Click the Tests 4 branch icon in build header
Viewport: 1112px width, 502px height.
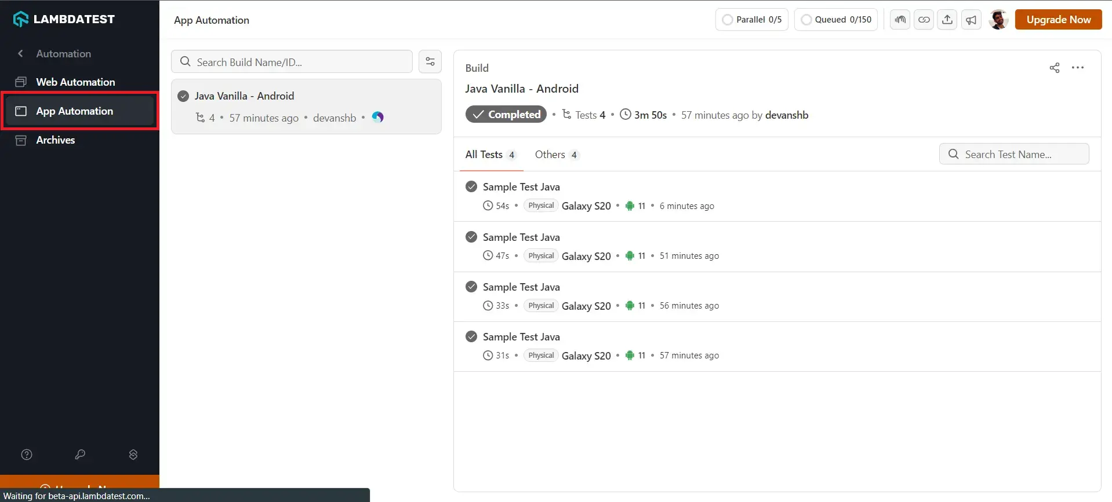pyautogui.click(x=566, y=115)
